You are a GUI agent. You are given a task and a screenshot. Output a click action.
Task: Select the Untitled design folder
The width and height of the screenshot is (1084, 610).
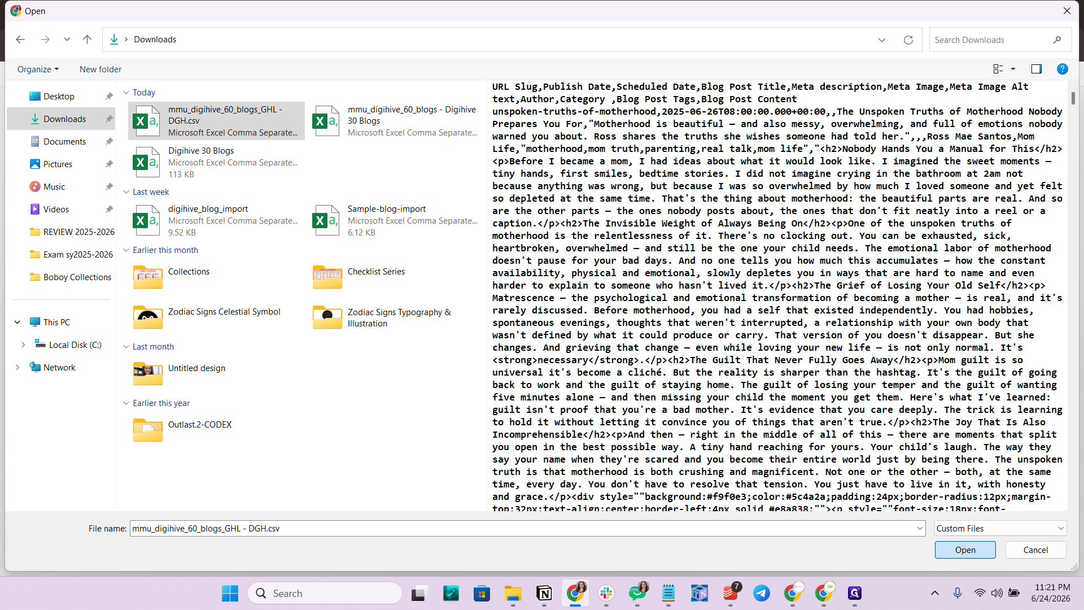click(217, 374)
